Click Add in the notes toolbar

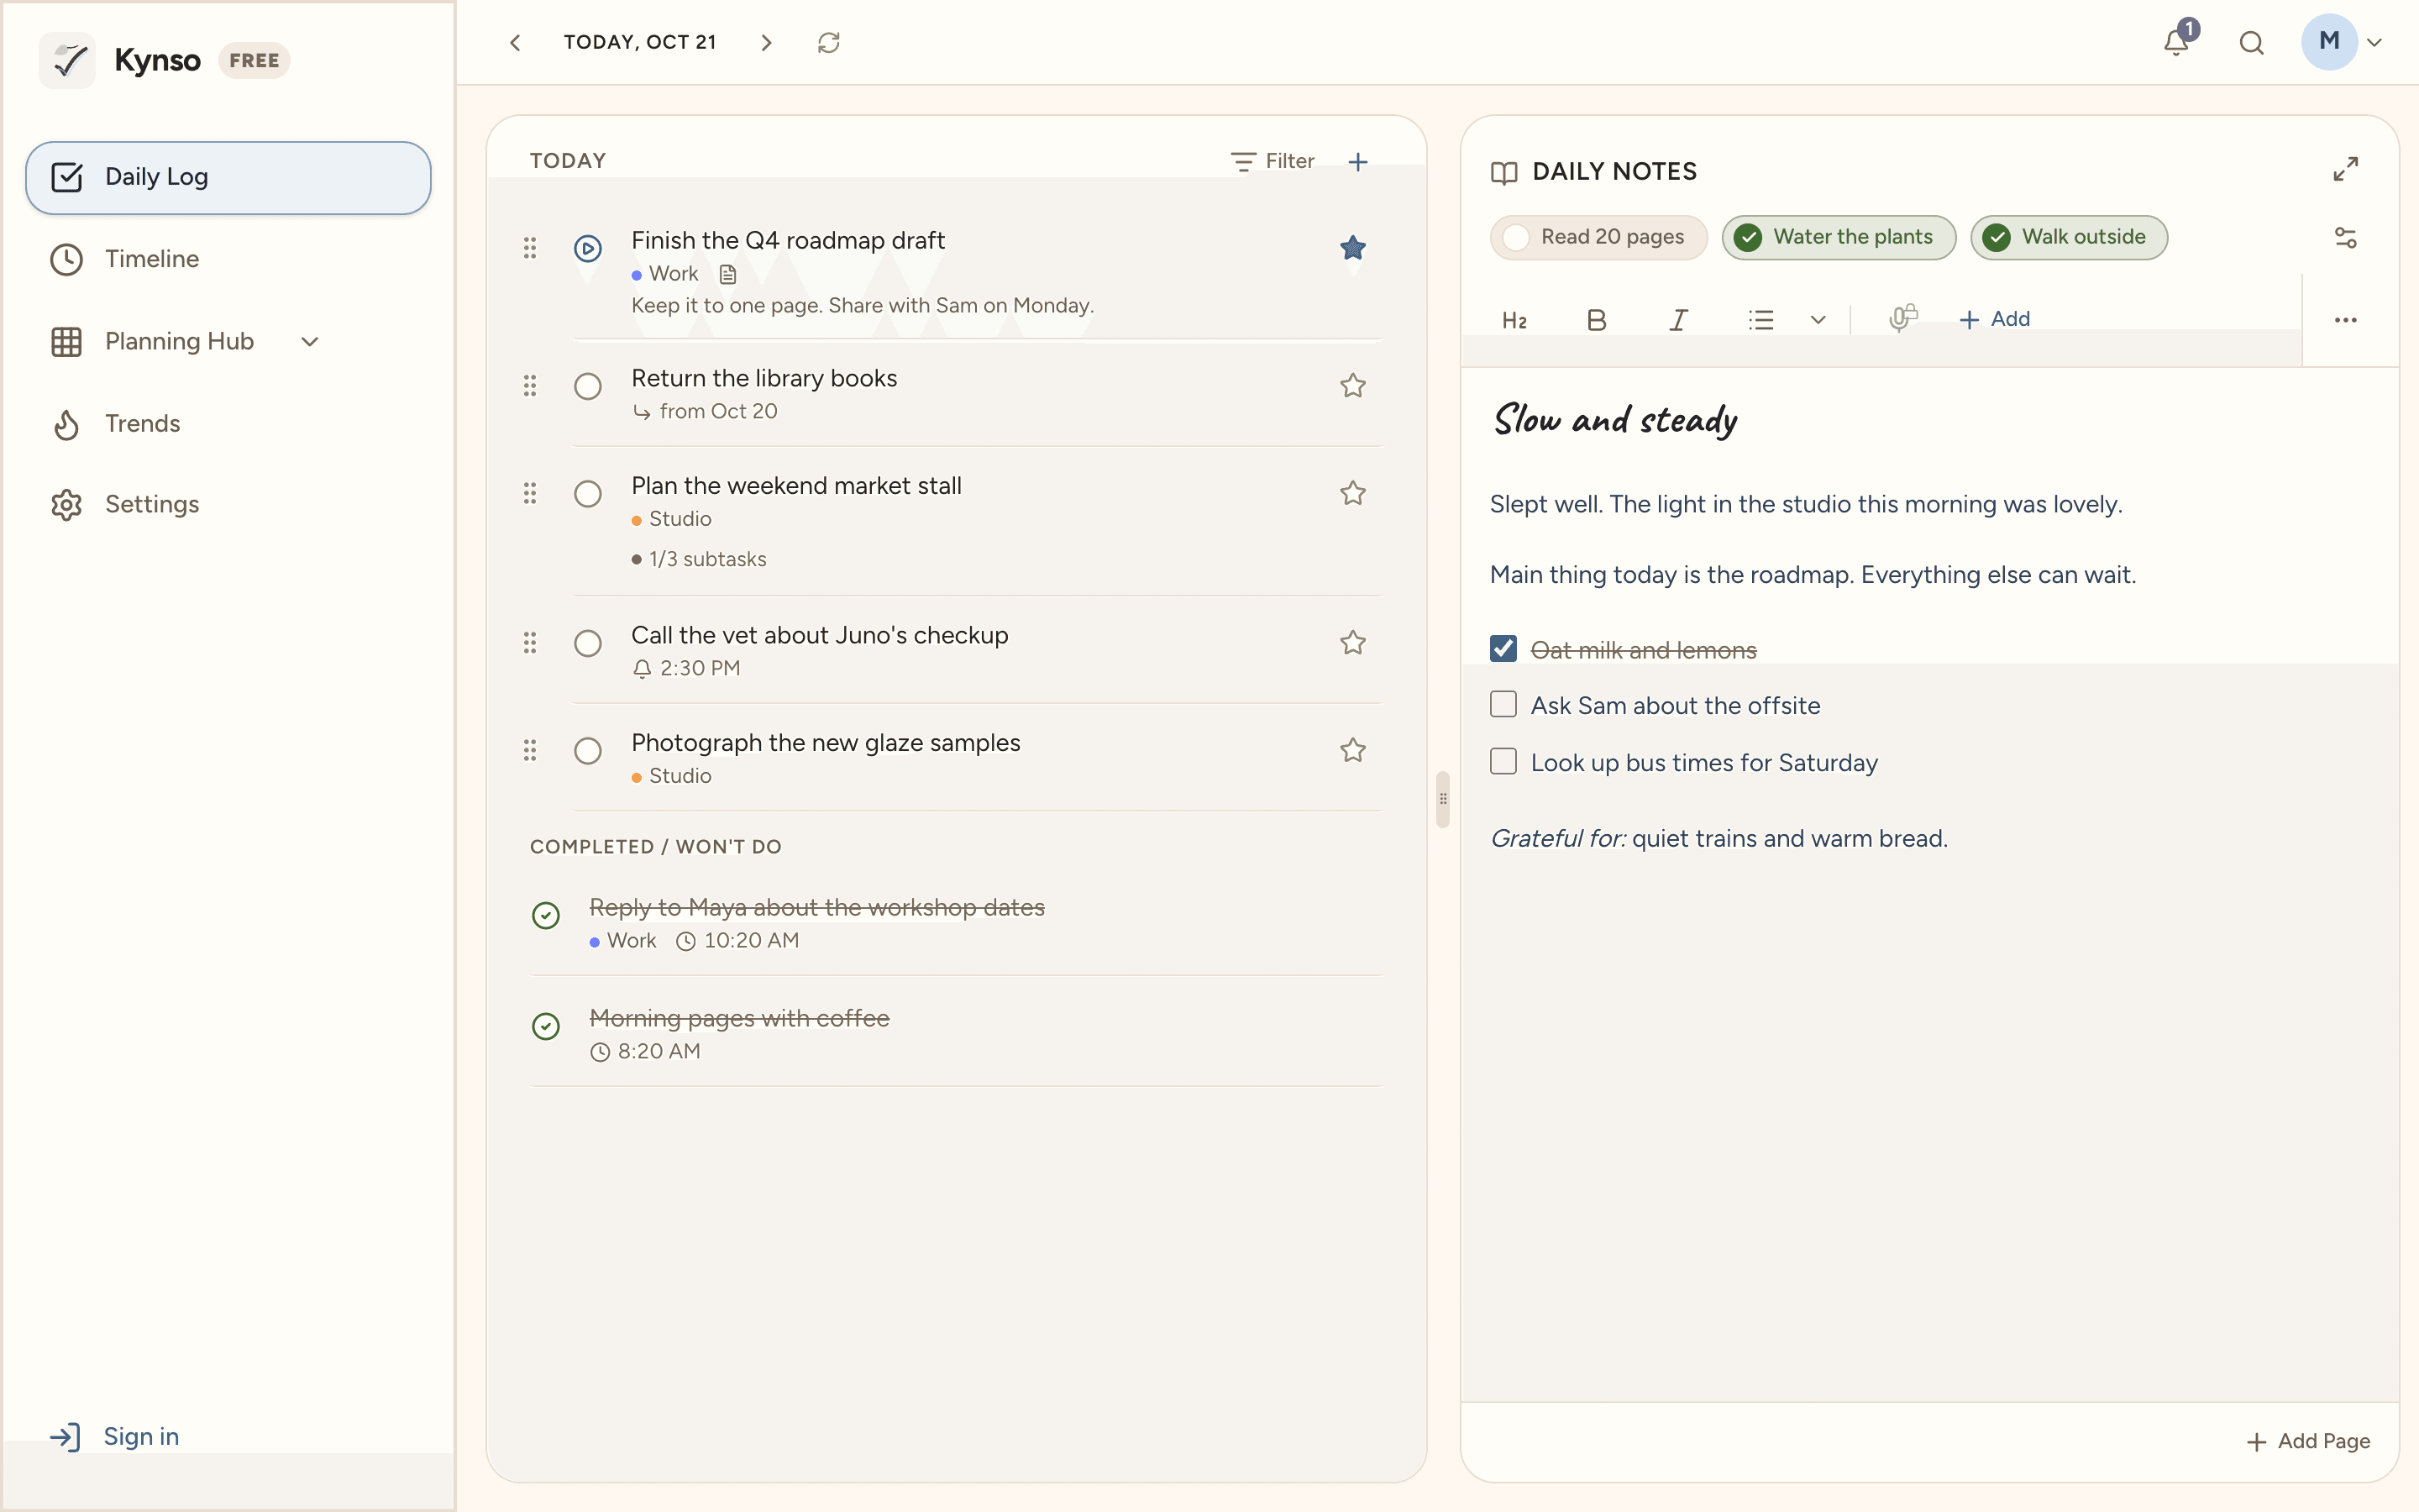[1994, 319]
